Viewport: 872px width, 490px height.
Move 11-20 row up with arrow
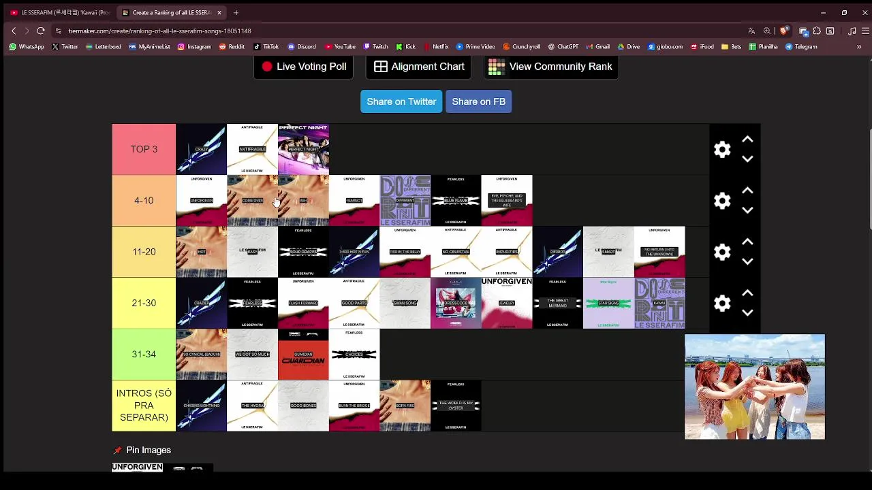747,242
